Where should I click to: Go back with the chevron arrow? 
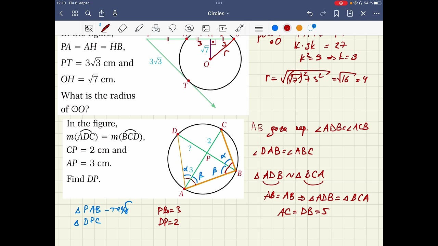click(x=61, y=13)
